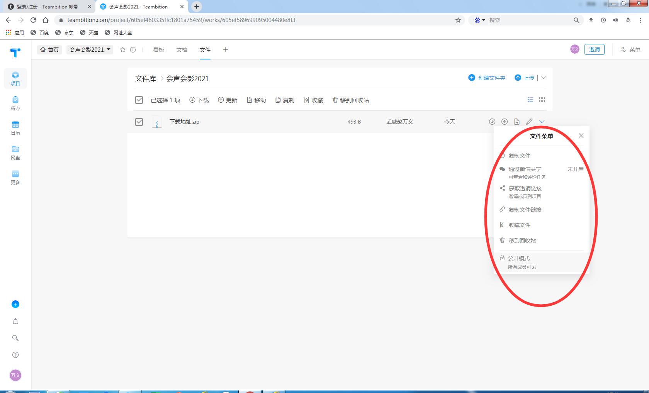The image size is (649, 393).
Task: Click the Teambition logo icon
Action: [x=15, y=53]
